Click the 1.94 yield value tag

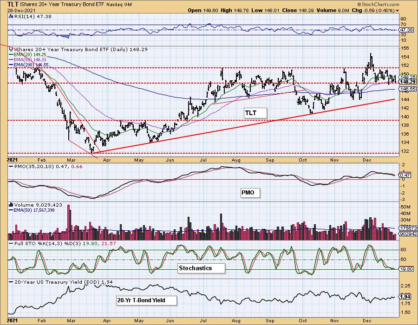(x=405, y=297)
